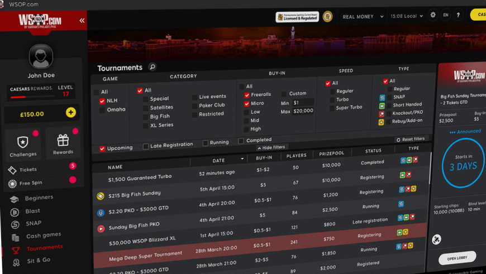The height and width of the screenshot is (274, 486).
Task: Sort by PRIZEPOOL column header
Action: 331,153
